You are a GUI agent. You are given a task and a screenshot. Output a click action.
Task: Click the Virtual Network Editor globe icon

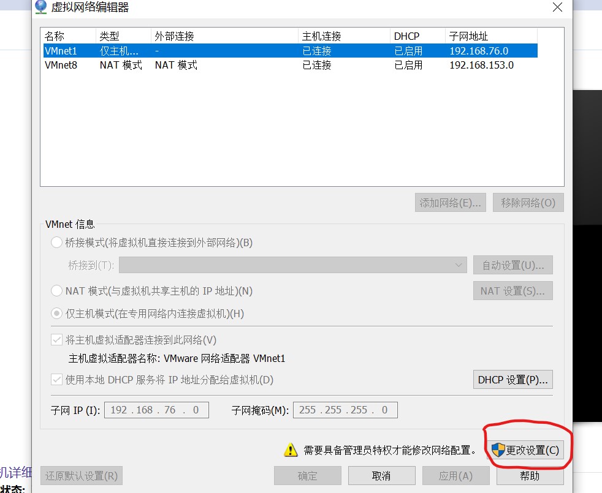tap(40, 7)
